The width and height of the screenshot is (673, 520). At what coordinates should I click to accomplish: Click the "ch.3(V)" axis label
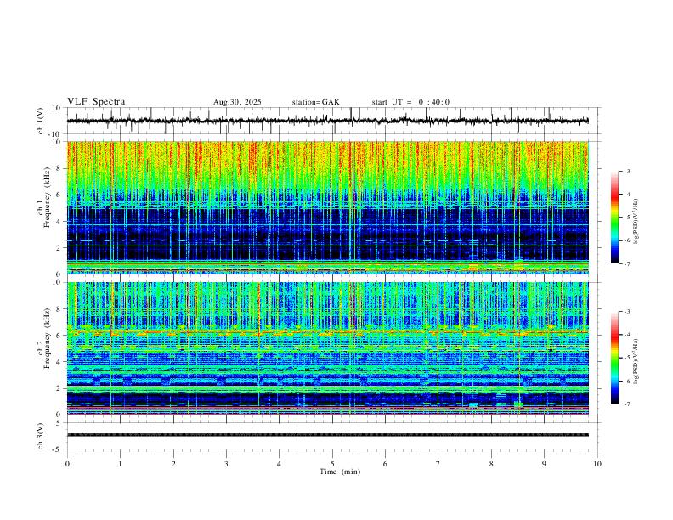[41, 436]
